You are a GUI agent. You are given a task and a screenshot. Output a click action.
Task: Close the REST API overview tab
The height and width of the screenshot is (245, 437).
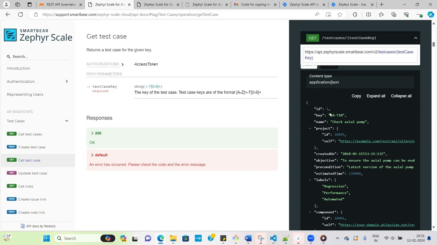[81, 4]
